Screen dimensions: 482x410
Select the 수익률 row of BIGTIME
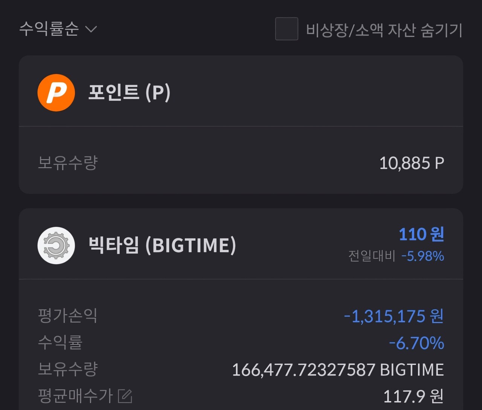point(241,342)
